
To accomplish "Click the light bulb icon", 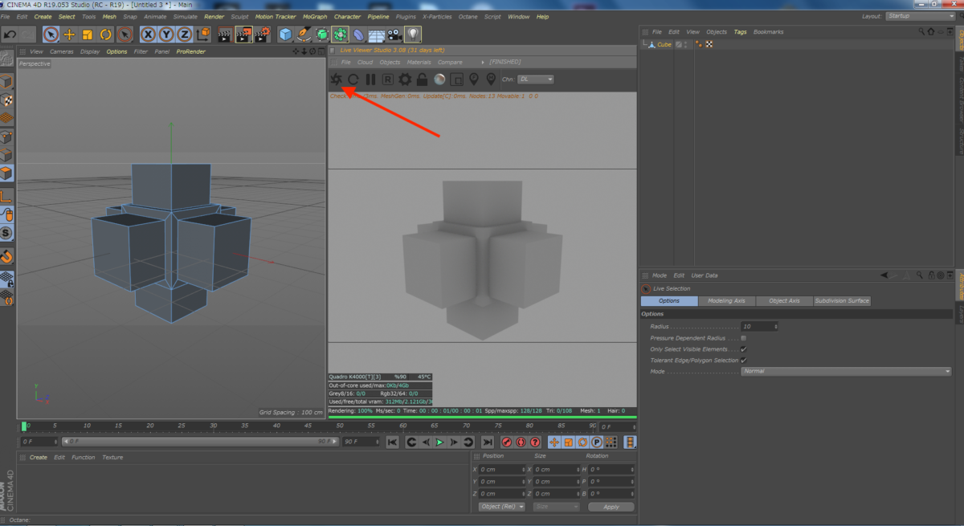I will 413,34.
